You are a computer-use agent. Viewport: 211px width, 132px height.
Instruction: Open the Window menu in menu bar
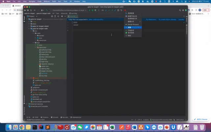(x=77, y=1)
